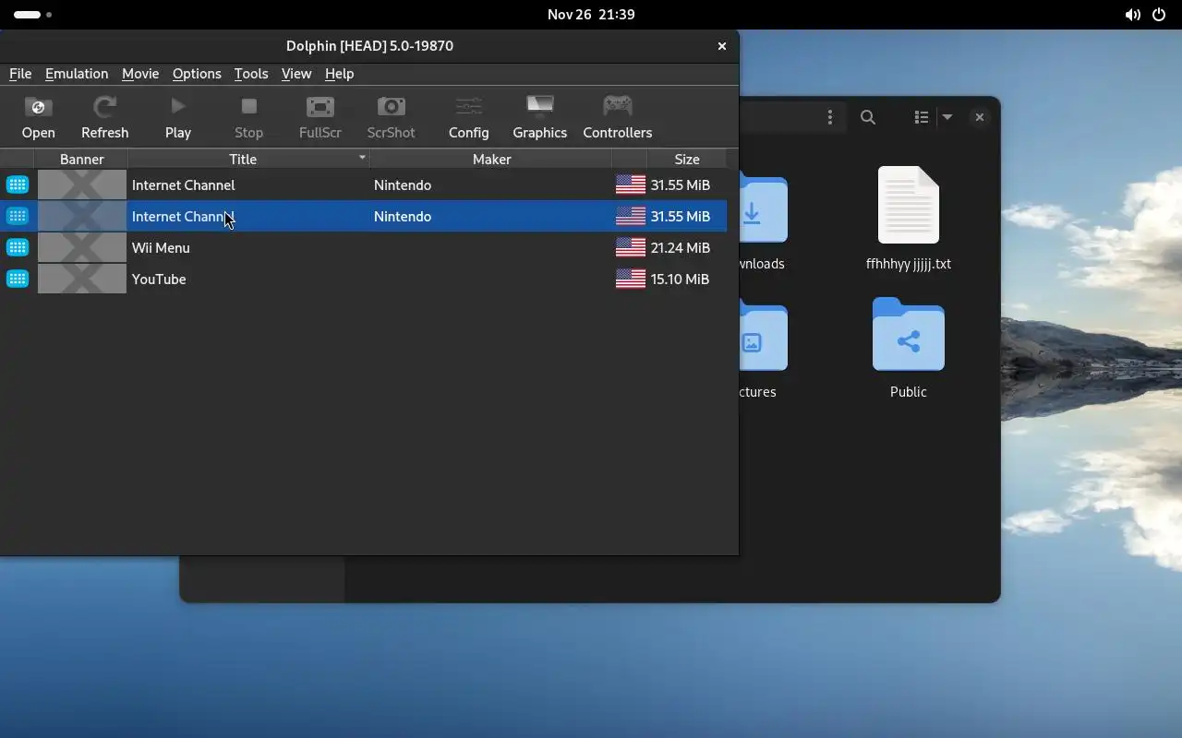
Task: Open the clock and calendar in top bar
Action: tap(591, 15)
